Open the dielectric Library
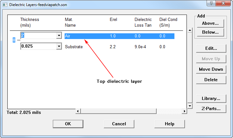This screenshot has height=138, width=233. 211,99
